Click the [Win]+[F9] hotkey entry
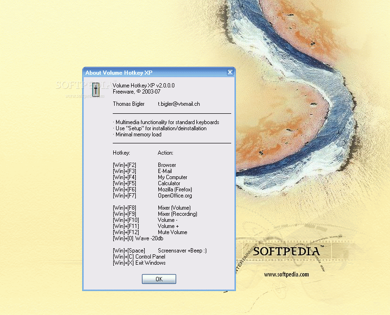Viewport: 390px width, 315px height. [x=125, y=214]
